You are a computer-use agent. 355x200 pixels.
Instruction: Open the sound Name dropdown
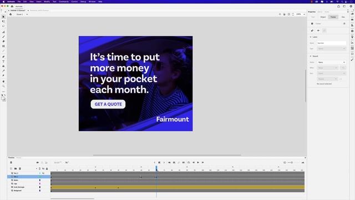tap(331, 62)
